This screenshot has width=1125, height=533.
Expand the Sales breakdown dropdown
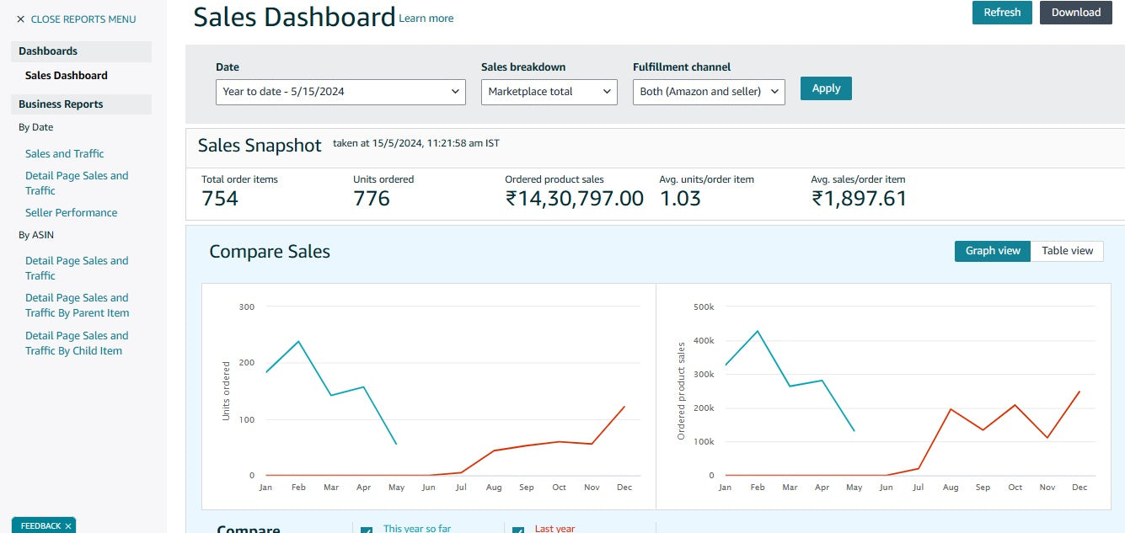coord(549,92)
